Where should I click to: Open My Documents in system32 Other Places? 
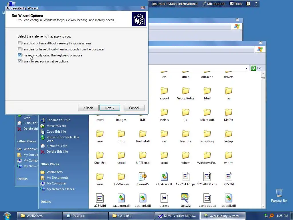(57, 178)
